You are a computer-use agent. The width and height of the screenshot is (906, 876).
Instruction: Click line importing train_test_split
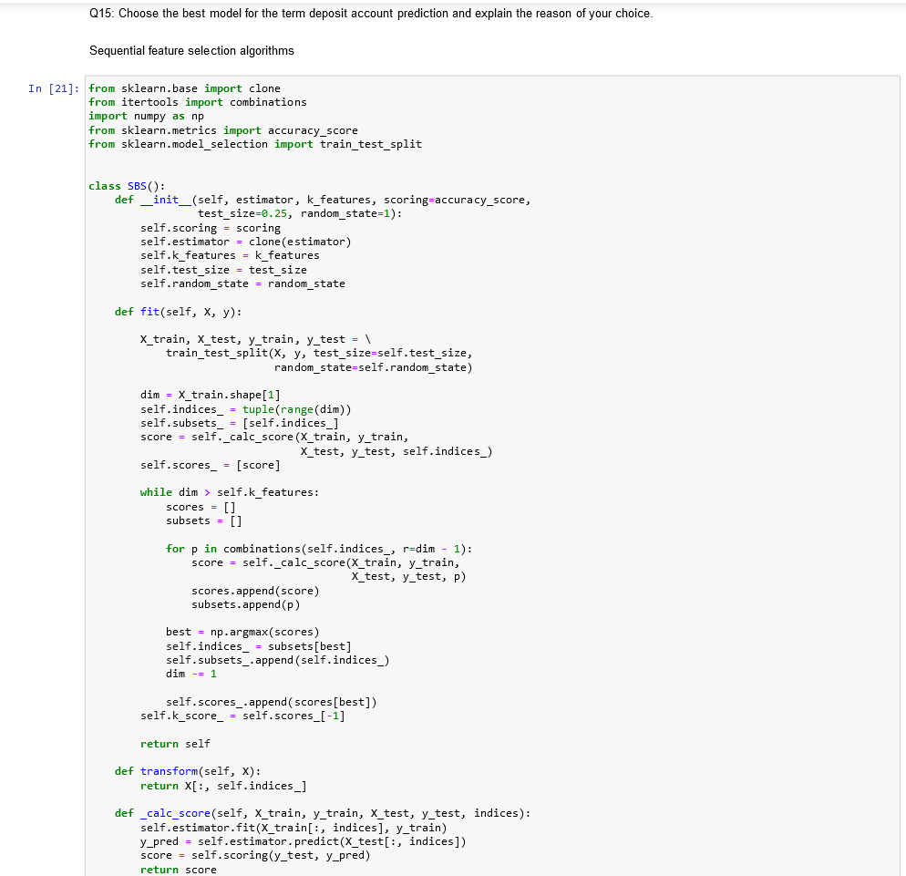[x=255, y=144]
